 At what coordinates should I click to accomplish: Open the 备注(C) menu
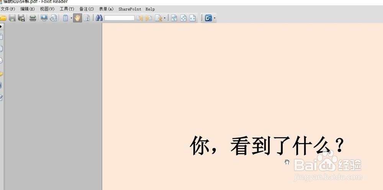pos(87,9)
